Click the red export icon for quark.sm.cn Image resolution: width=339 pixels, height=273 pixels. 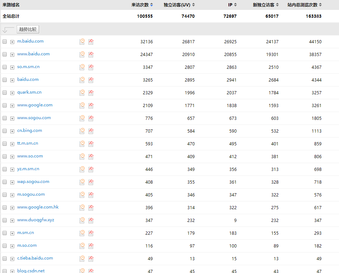pyautogui.click(x=91, y=93)
